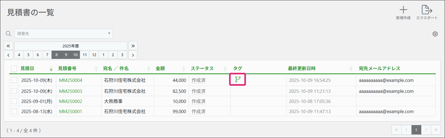Open the settings gear icon
Image resolution: width=445 pixels, height=138 pixels.
435,34
